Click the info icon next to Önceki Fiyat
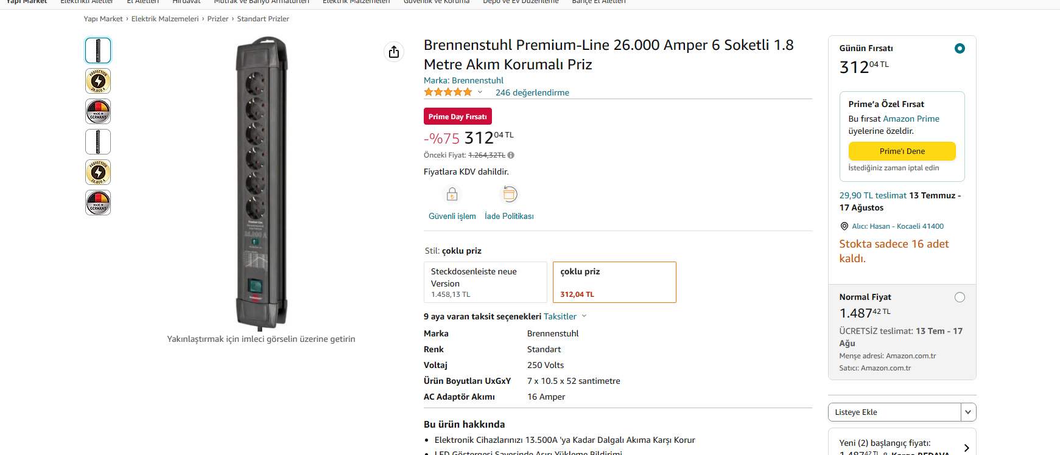This screenshot has height=455, width=1060. 511,155
